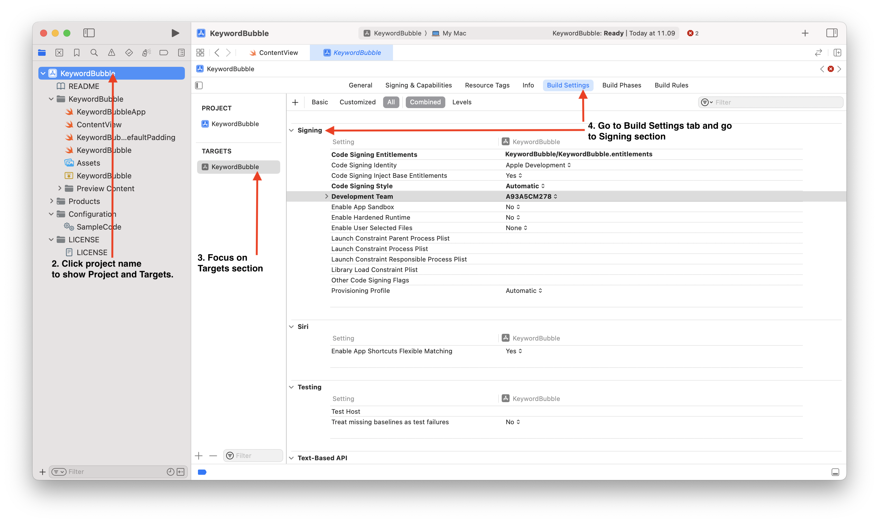The width and height of the screenshot is (879, 523).
Task: Toggle the left sidebar visibility icon
Action: click(x=89, y=33)
